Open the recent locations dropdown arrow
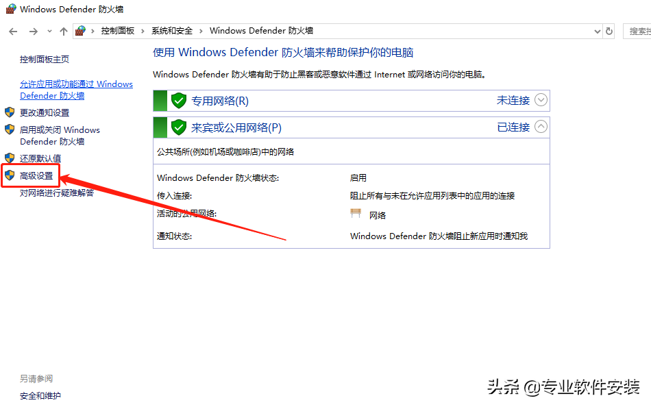651x407 pixels. (x=49, y=31)
